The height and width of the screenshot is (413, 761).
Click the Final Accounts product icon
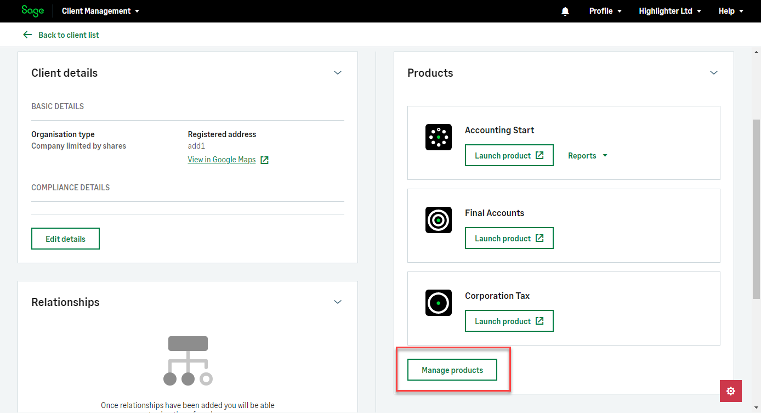(438, 220)
